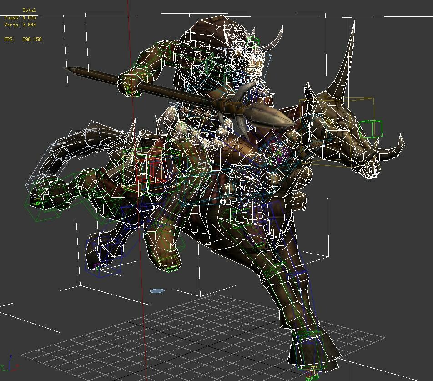Viewport: 433px width, 381px height.
Task: Select the green box helper near mount's head
Action: point(371,129)
